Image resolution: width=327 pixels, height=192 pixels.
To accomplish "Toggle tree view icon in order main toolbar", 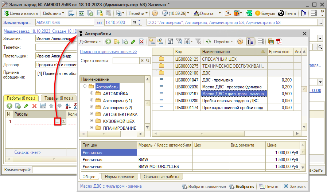I will tap(304, 13).
